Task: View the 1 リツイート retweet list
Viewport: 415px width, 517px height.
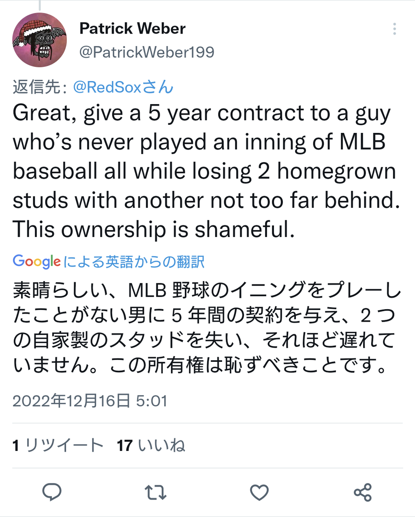Action: coord(58,445)
